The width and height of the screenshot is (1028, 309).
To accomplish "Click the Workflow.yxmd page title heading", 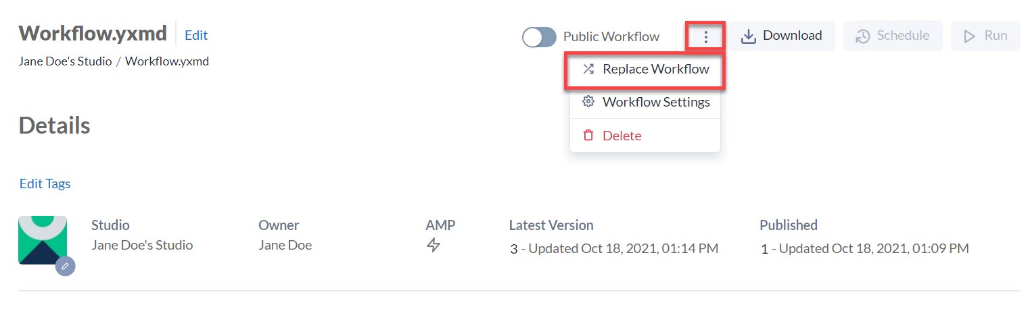I will tap(93, 33).
